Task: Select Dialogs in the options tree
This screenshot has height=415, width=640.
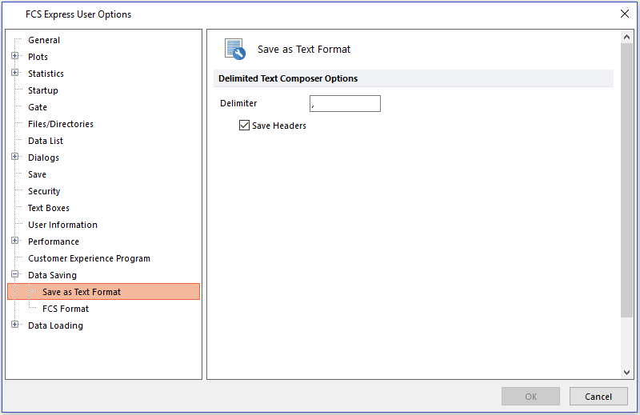Action: (x=44, y=158)
